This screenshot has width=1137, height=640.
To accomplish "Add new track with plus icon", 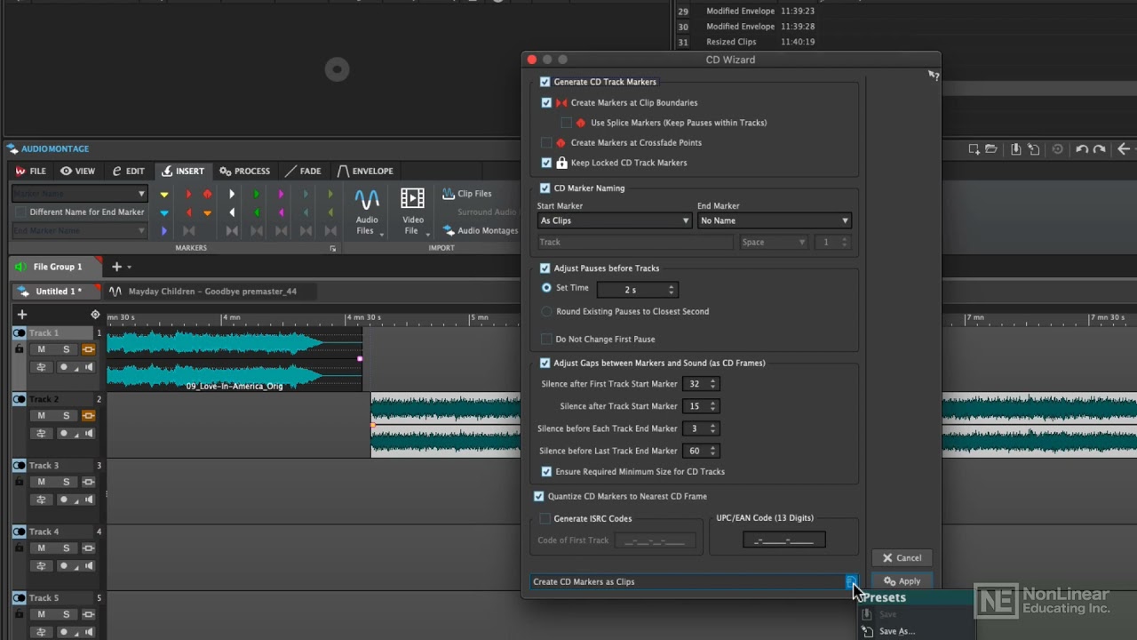I will 22,314.
